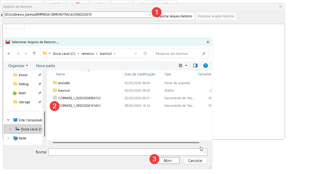
Task: Click the Up one folder arrow
Action: 34,53
